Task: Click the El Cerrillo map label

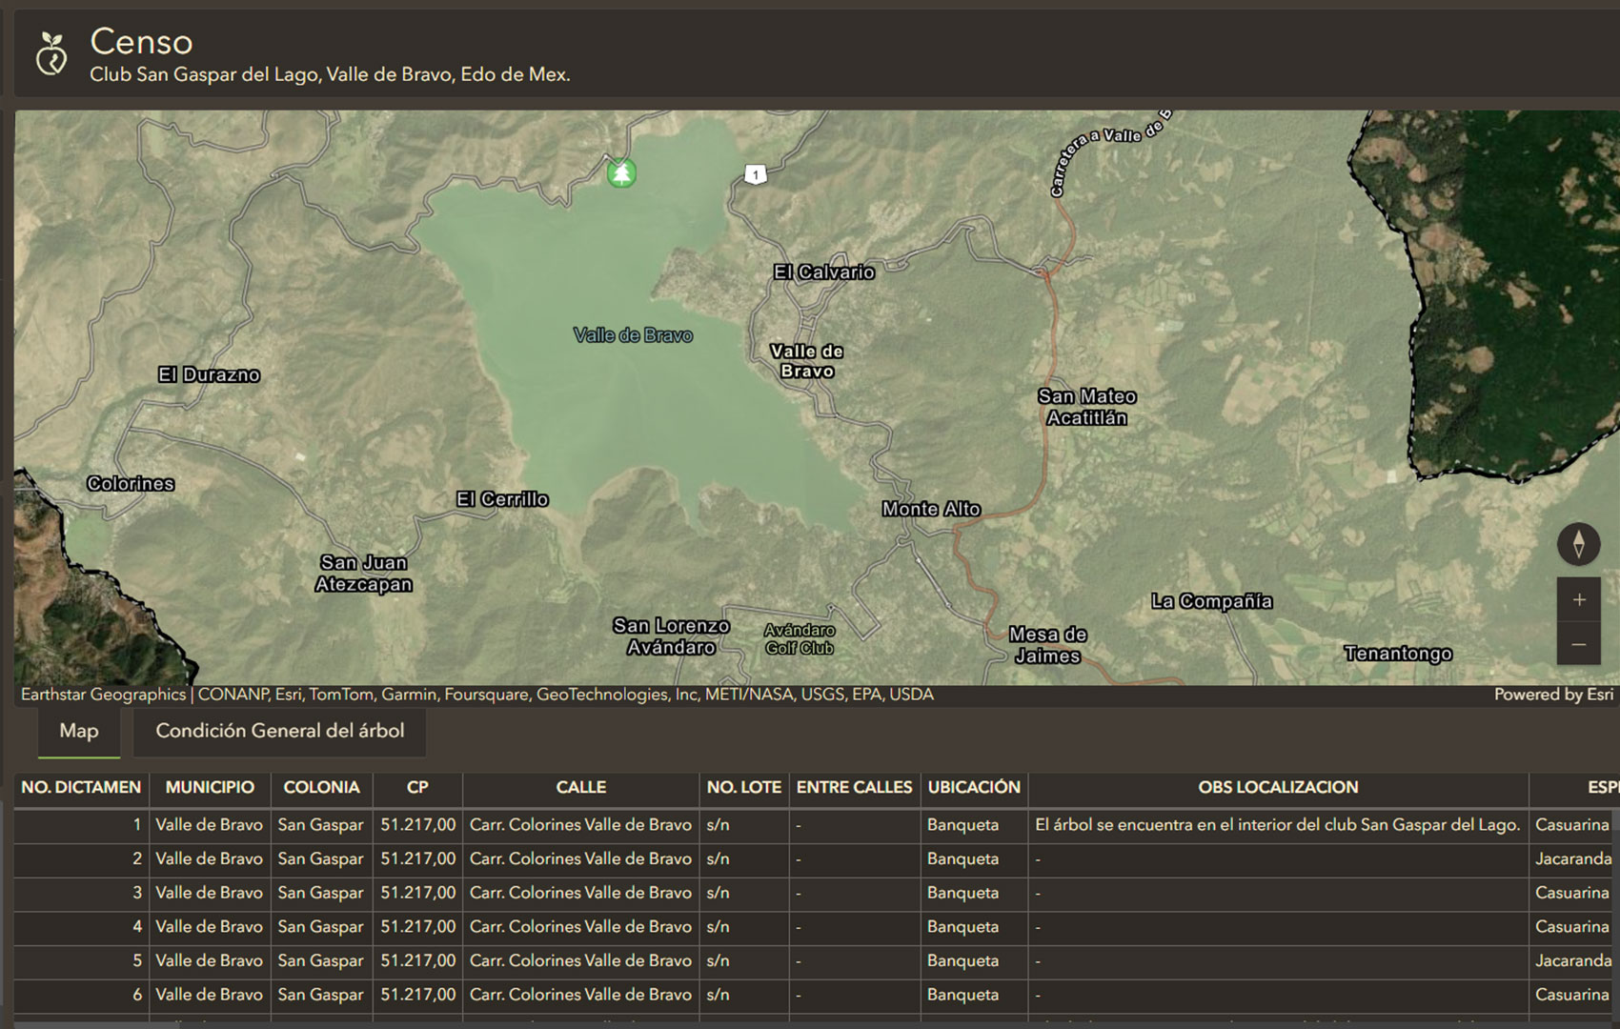Action: click(x=502, y=499)
